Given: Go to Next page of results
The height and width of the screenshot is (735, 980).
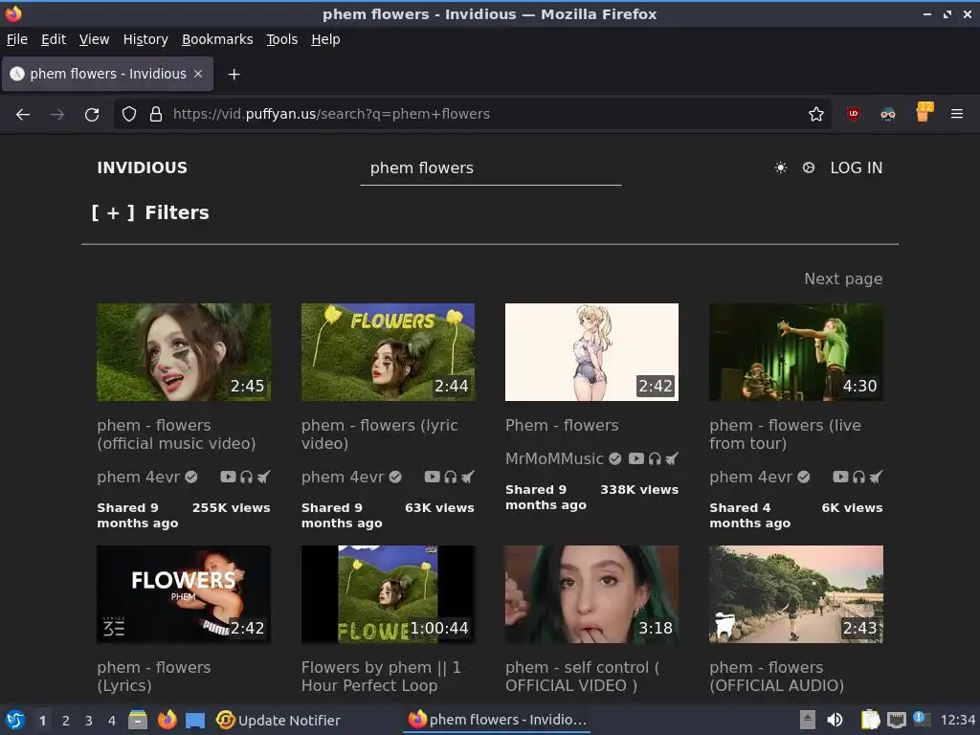Looking at the screenshot, I should tap(843, 278).
